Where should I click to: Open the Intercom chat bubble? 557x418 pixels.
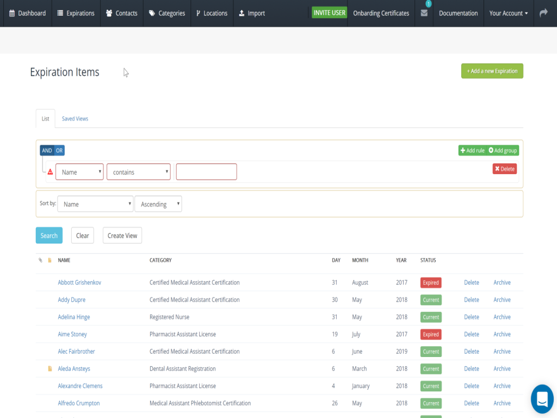(542, 399)
